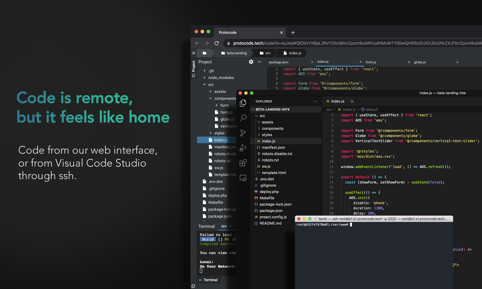482x289 pixels.
Task: Close the 'app' terminal tab
Action: click(230, 226)
